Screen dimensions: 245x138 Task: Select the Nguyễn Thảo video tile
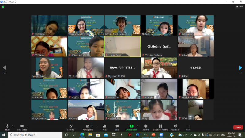pyautogui.click(x=49, y=67)
